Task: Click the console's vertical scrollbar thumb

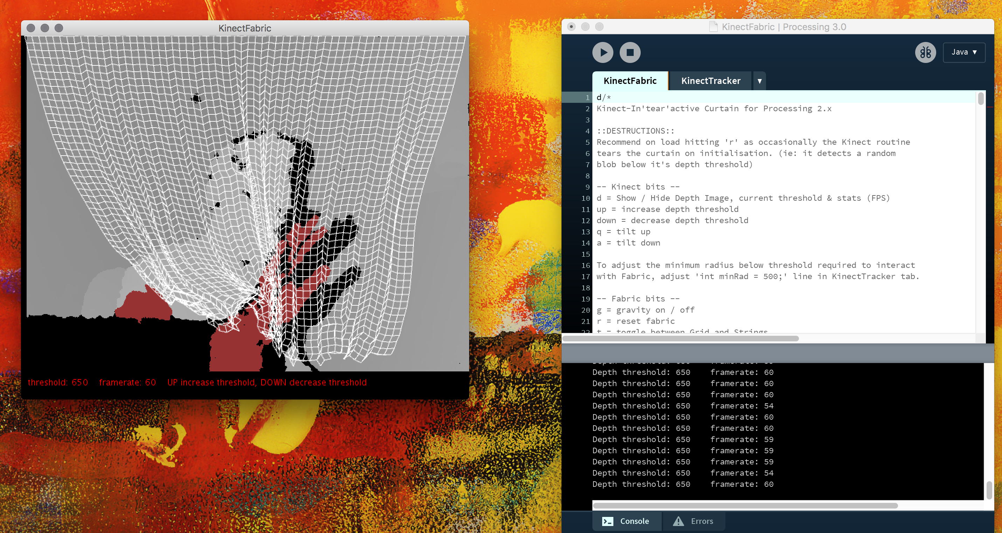Action: [989, 490]
